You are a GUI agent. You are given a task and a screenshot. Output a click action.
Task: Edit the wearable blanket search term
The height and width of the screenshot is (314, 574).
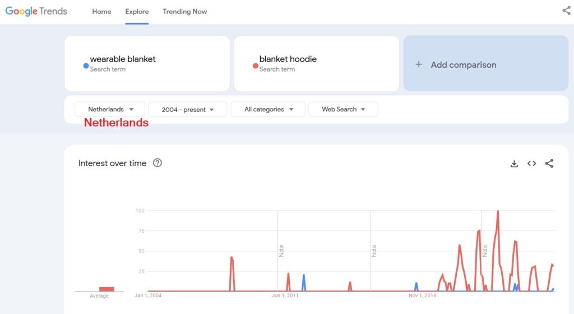pyautogui.click(x=123, y=59)
